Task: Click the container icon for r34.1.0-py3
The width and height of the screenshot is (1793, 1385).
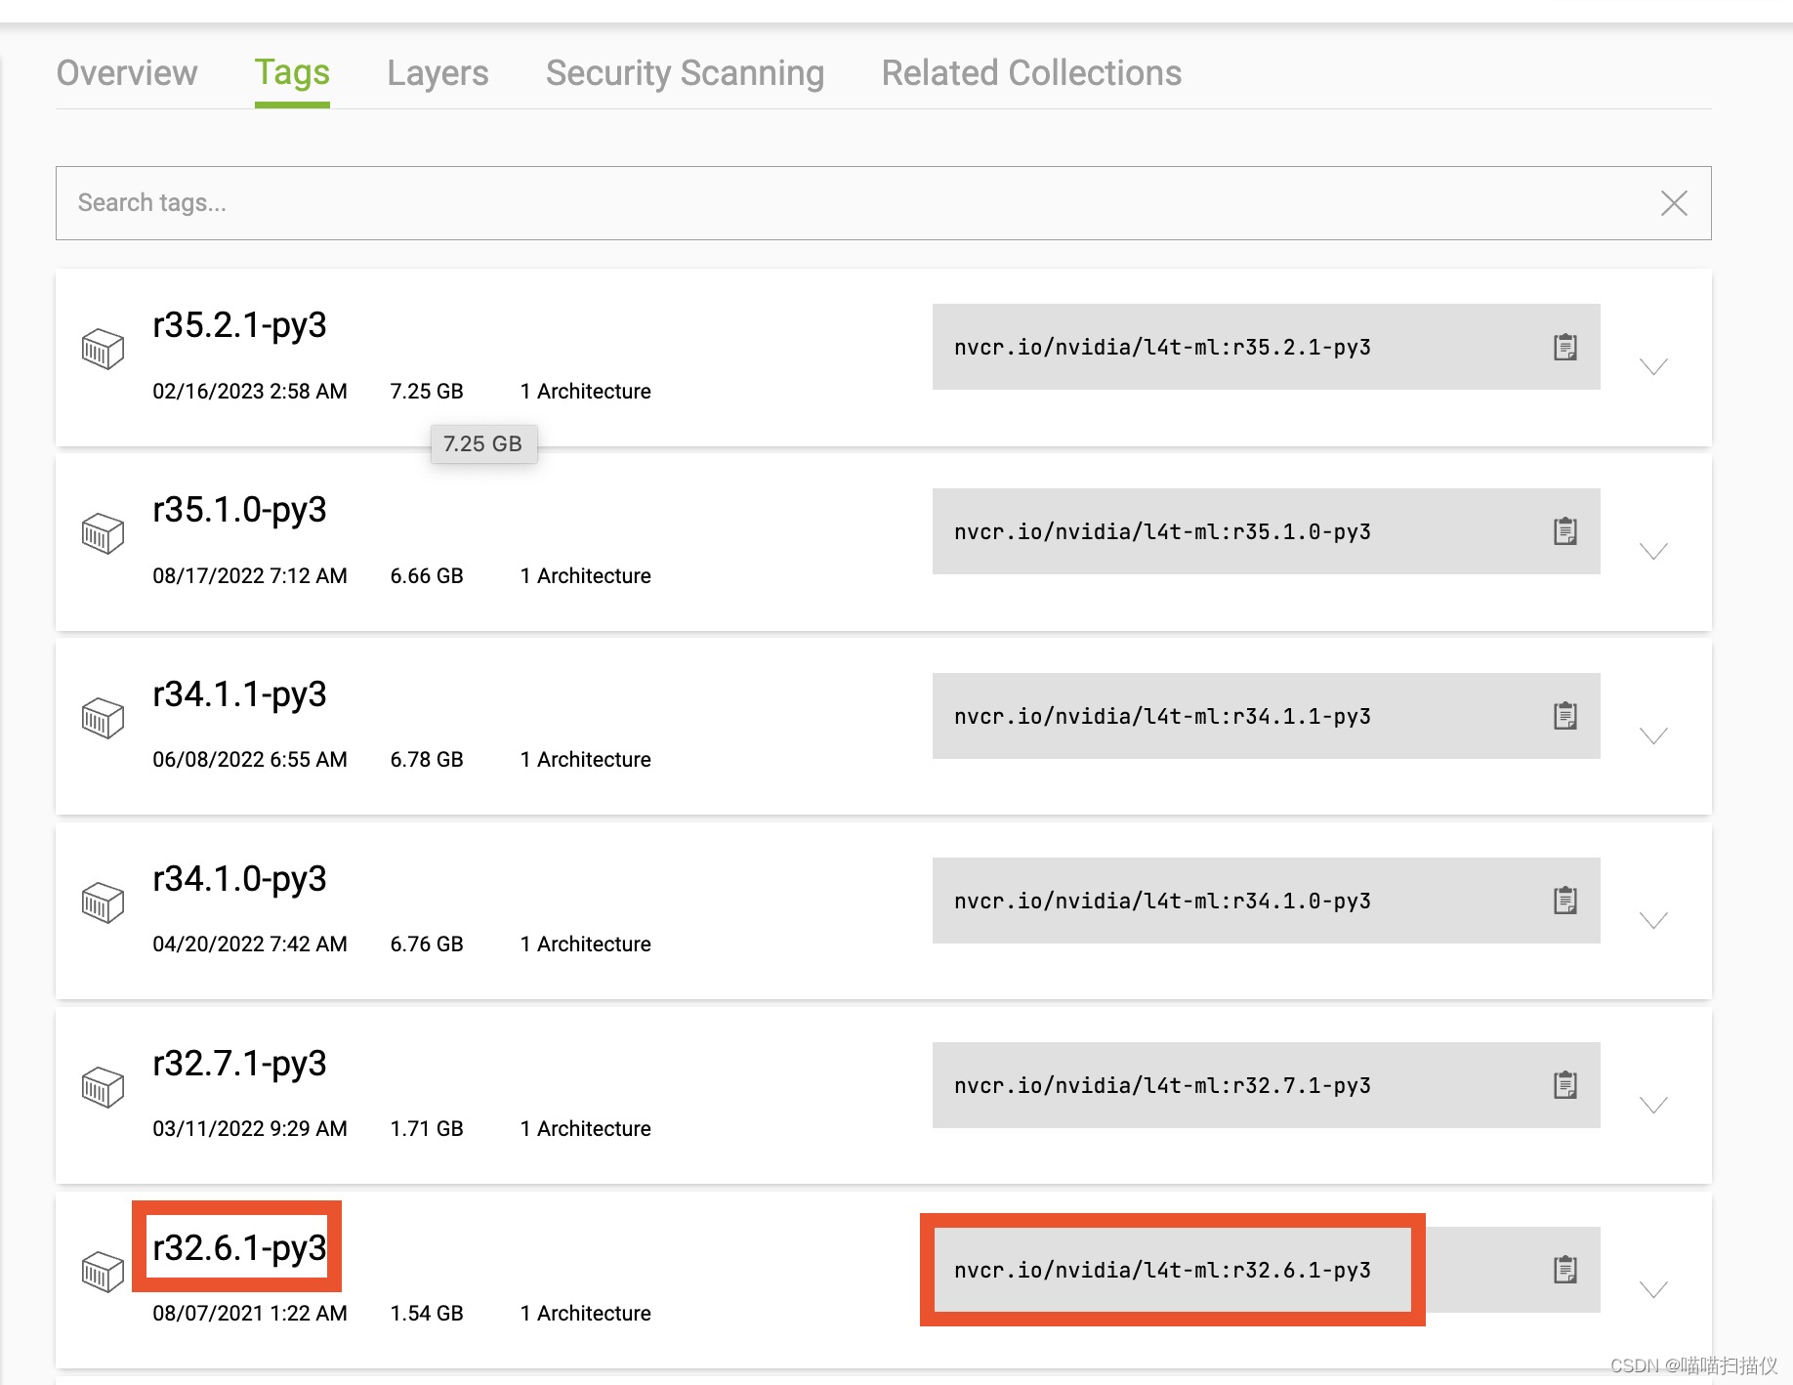Action: [x=103, y=902]
